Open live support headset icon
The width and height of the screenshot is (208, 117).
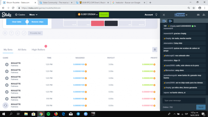[x=5, y=106]
